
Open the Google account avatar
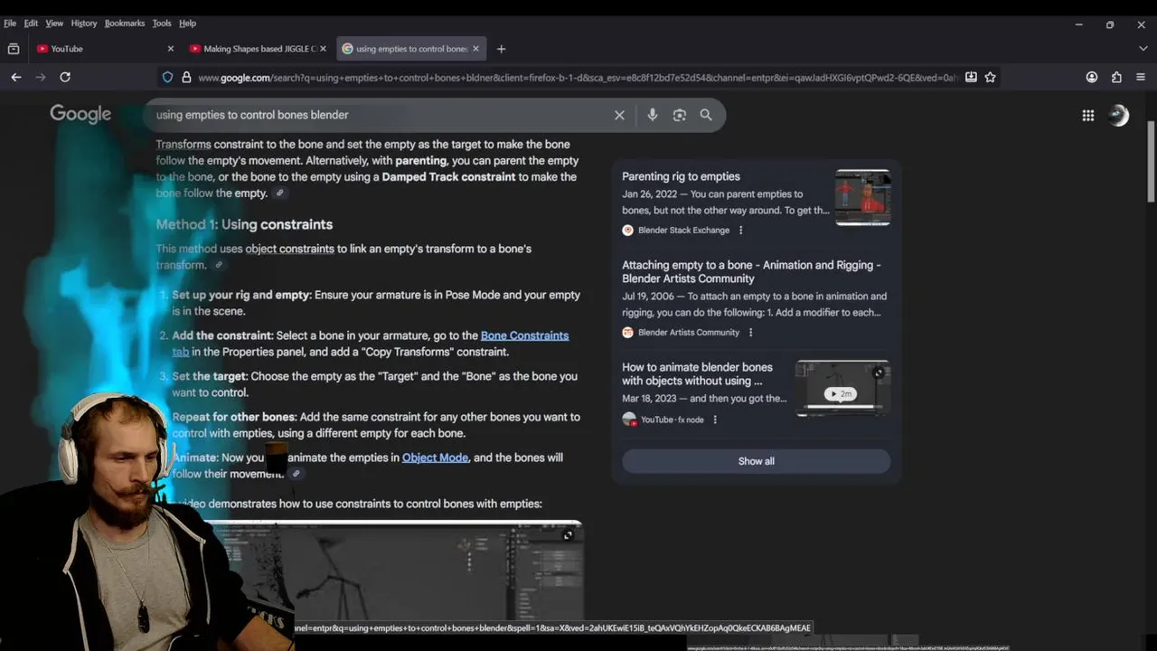tap(1119, 115)
